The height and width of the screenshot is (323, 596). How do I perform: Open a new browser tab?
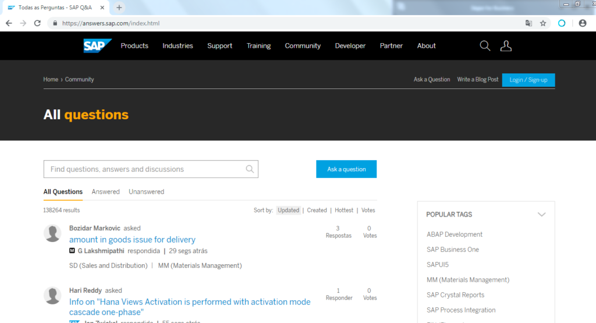[119, 7]
